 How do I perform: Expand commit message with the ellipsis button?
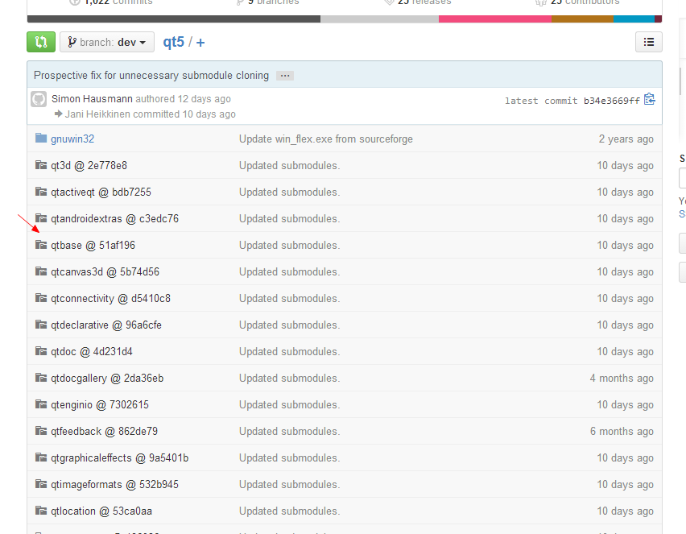click(x=285, y=76)
